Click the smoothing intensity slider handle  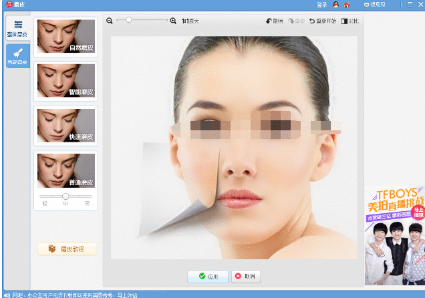click(x=65, y=196)
